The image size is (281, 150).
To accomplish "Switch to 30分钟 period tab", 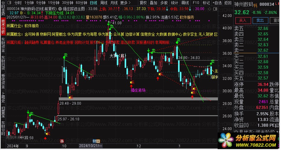I will pos(68,3).
